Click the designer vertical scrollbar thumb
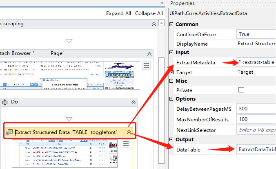Viewport: 276px width, 169px height. click(x=161, y=110)
